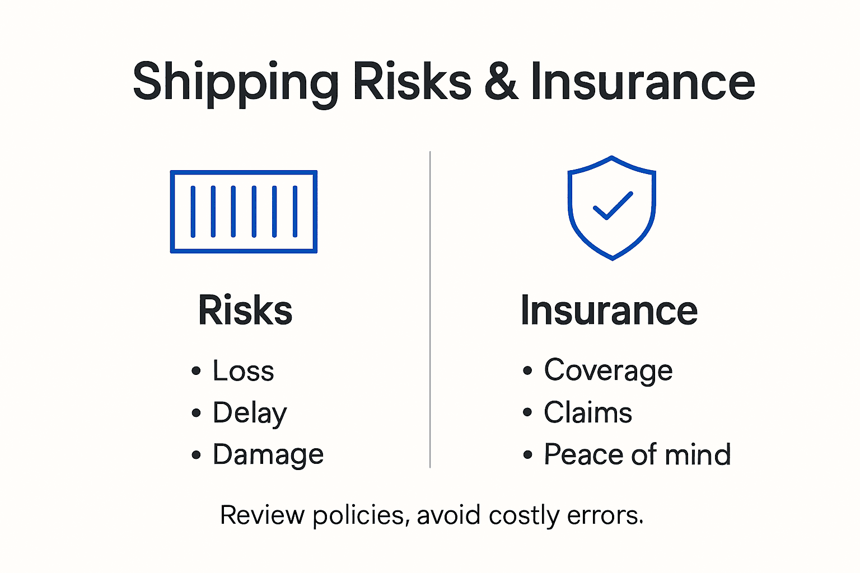Click the checkmark inside the shield
Screen dimensions: 860x573
613,205
